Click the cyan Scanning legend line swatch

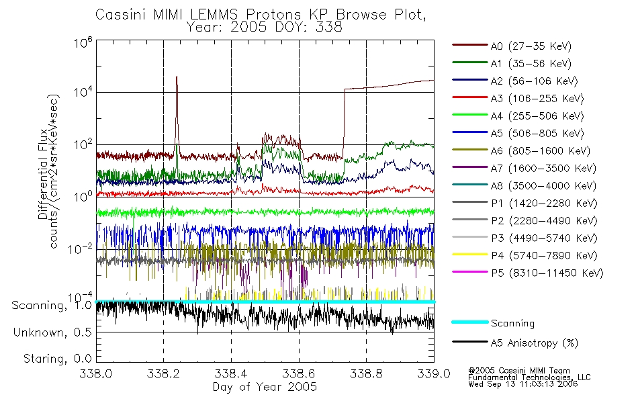tap(470, 322)
